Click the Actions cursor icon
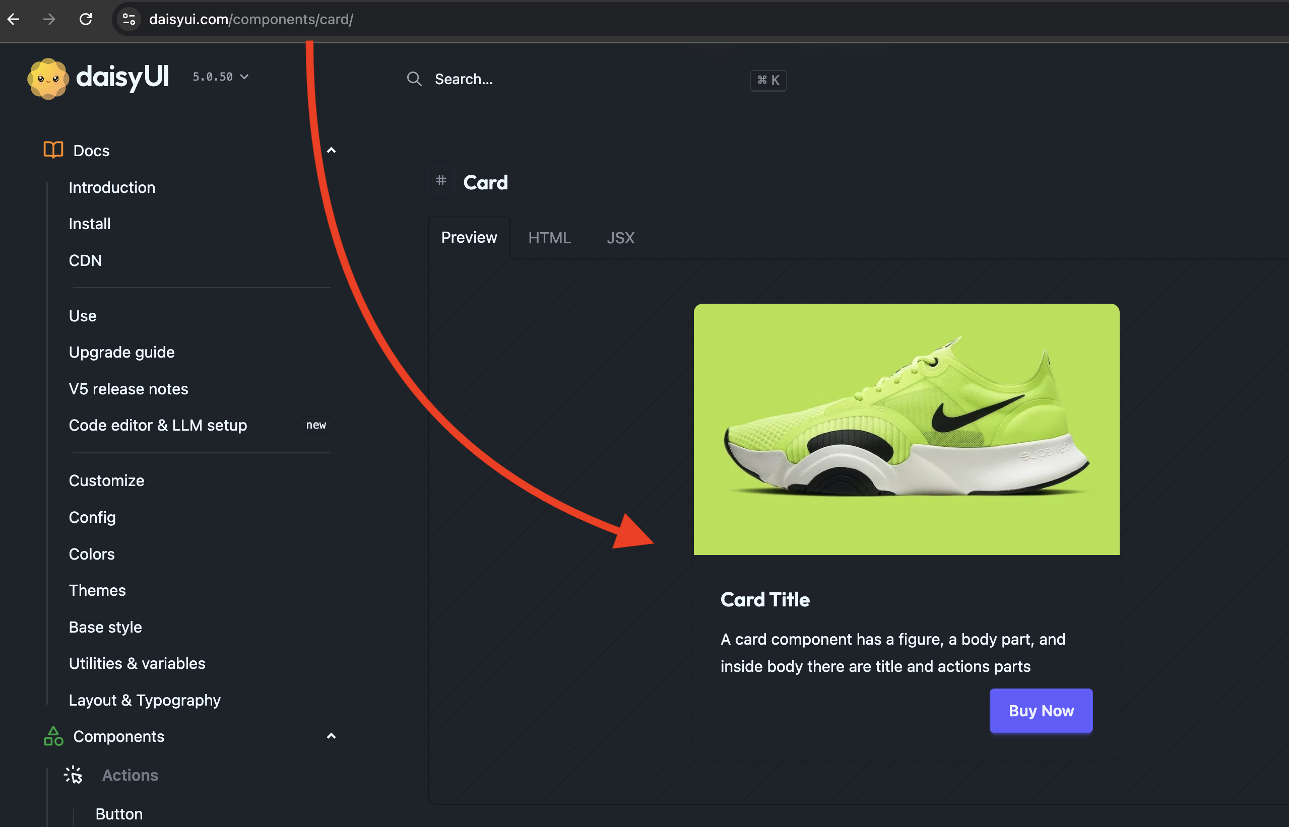This screenshot has width=1289, height=827. pos(73,775)
